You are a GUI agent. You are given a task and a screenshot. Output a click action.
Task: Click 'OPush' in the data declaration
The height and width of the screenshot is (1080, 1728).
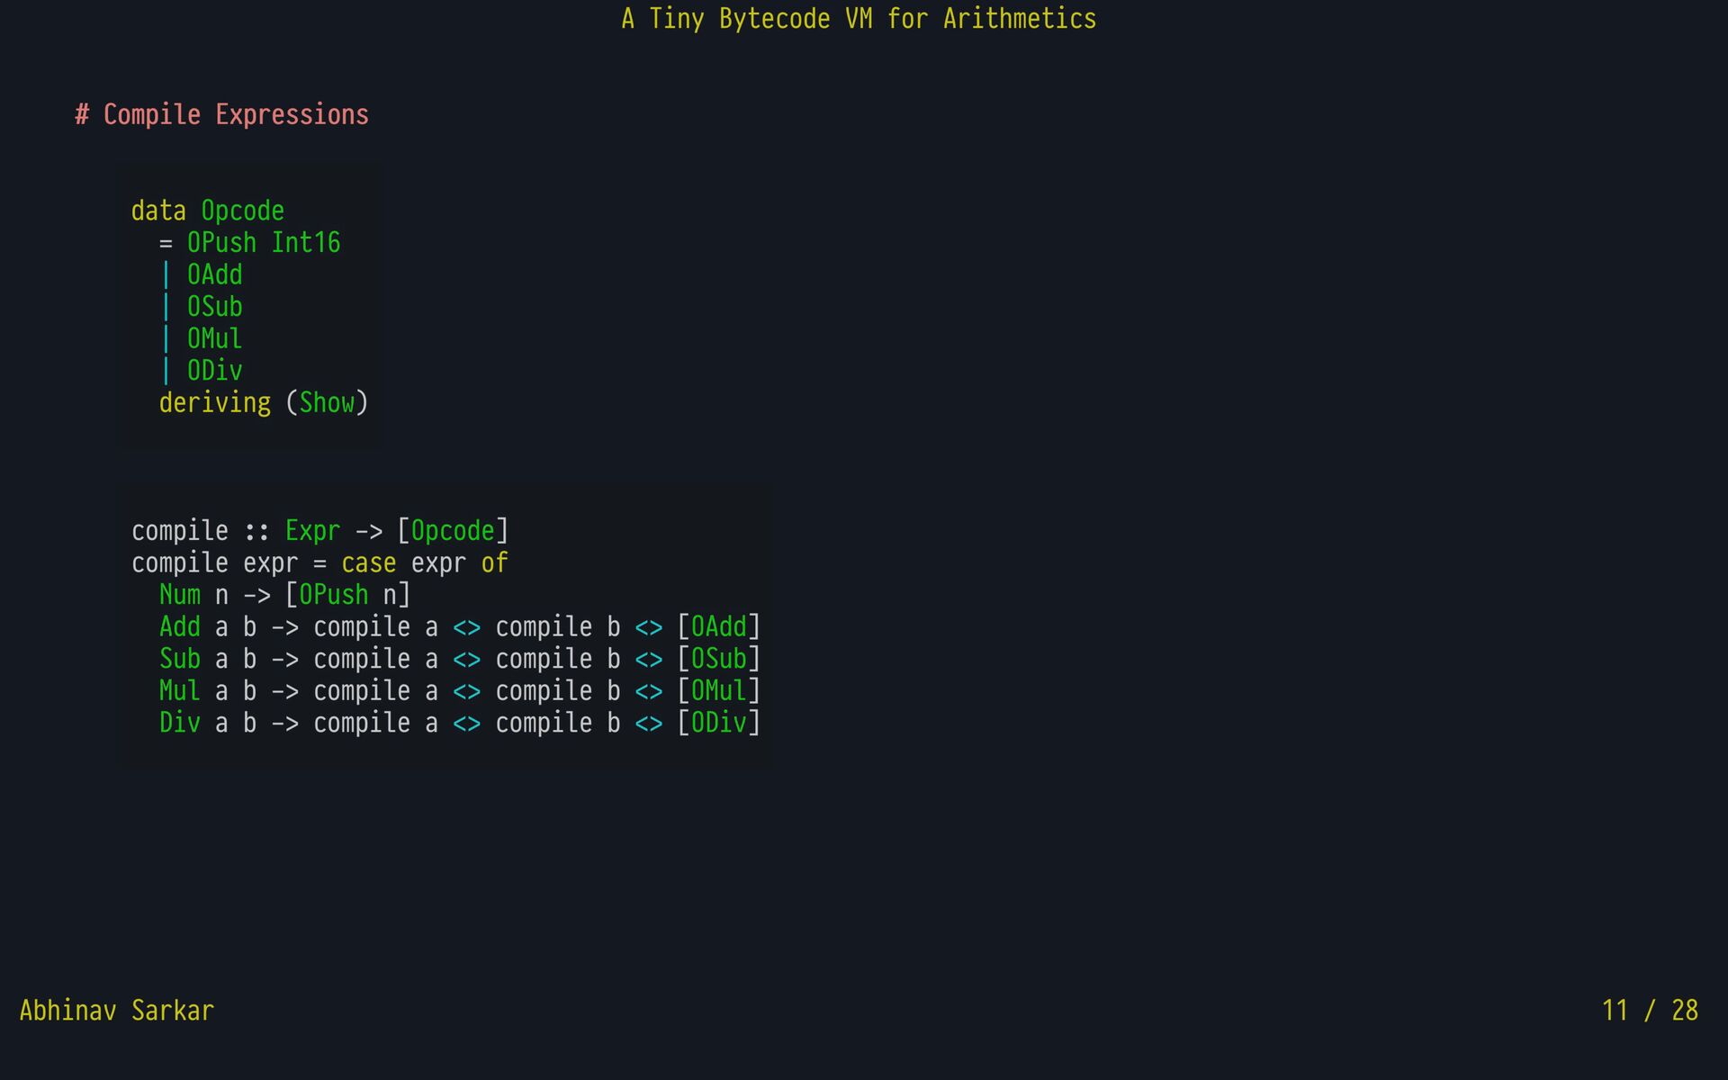221,243
